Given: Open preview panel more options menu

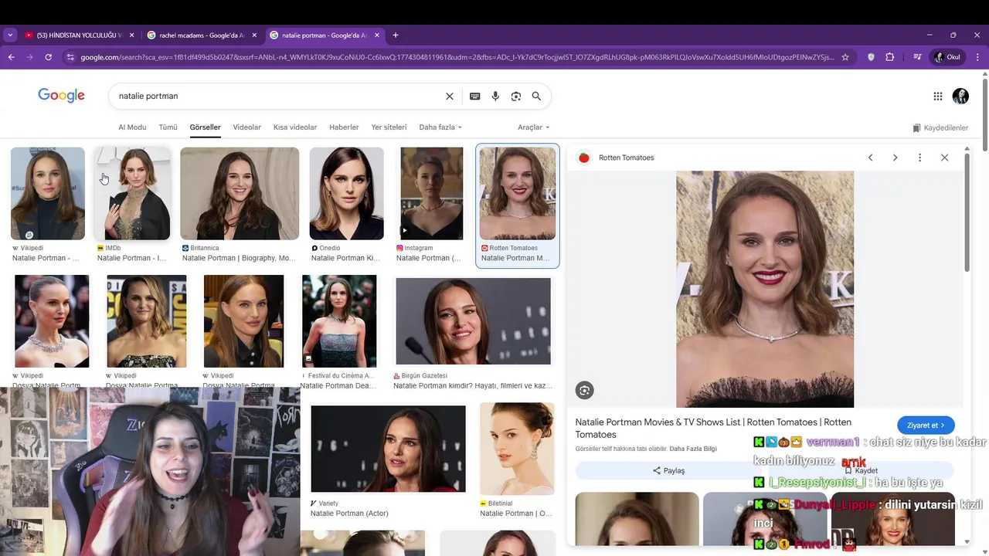Looking at the screenshot, I should (919, 158).
